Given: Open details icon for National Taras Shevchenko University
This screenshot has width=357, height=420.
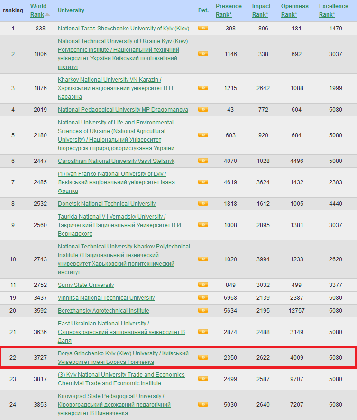Looking at the screenshot, I should (203, 28).
